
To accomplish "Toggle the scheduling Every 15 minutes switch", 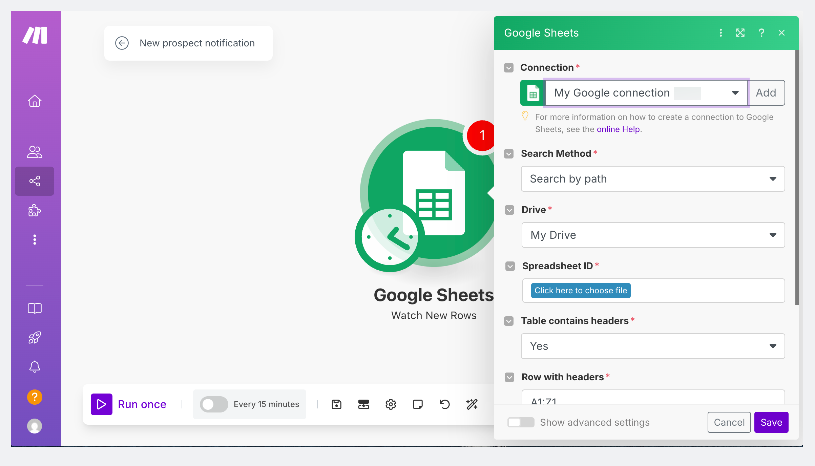I will pyautogui.click(x=214, y=404).
